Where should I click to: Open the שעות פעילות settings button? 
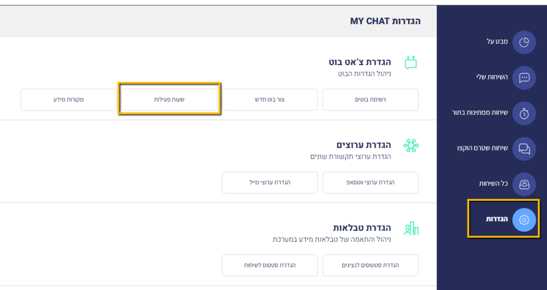click(169, 99)
